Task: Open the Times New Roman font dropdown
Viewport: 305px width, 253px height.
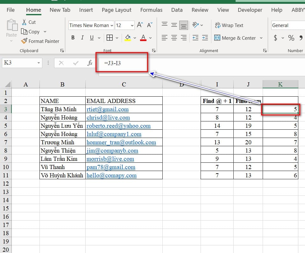Action: click(112, 25)
